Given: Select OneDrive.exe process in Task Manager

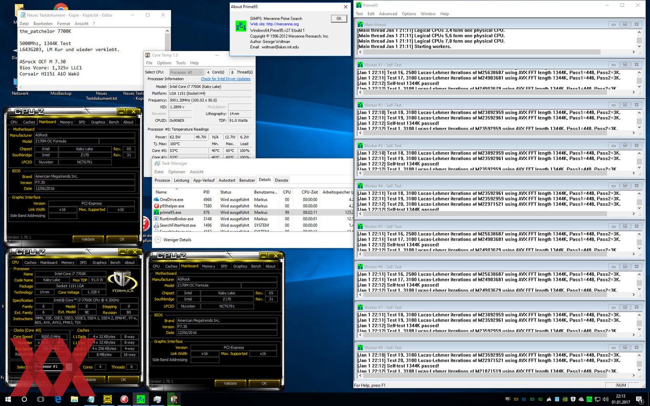Looking at the screenshot, I should pos(253,199).
